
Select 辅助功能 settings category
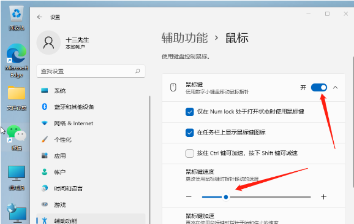pyautogui.click(x=91, y=219)
